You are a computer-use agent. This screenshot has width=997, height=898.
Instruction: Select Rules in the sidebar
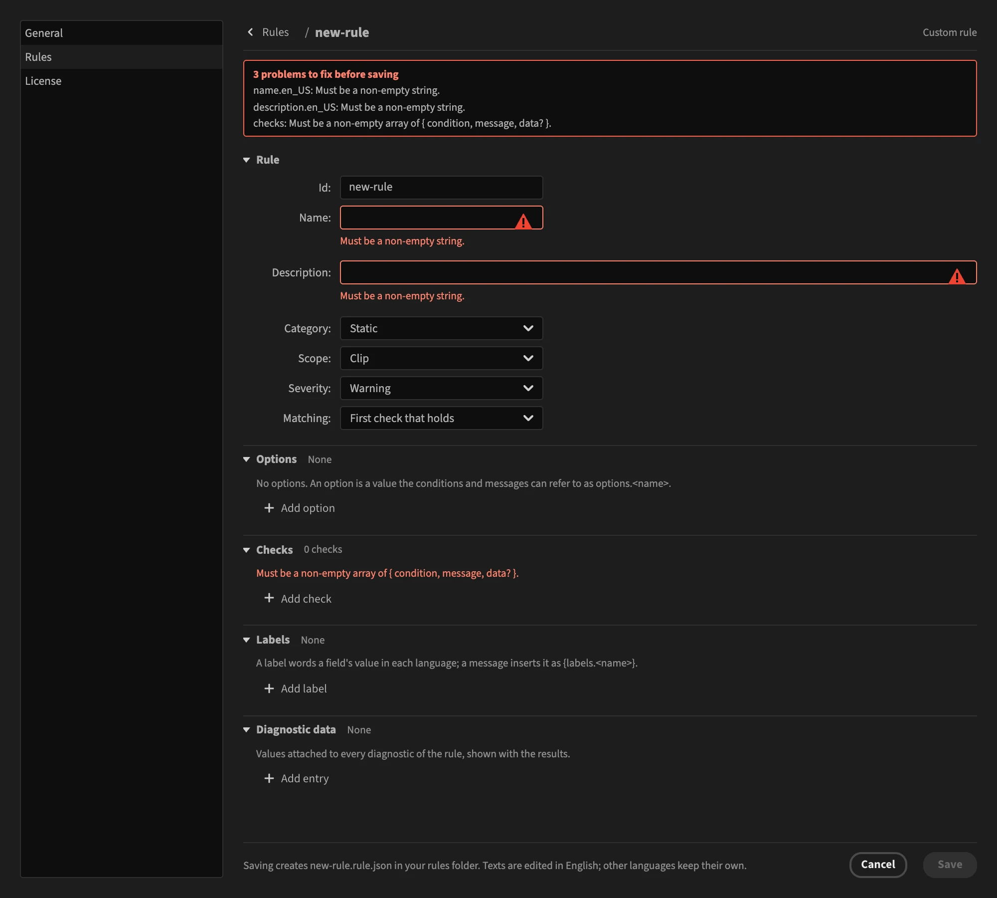point(122,57)
